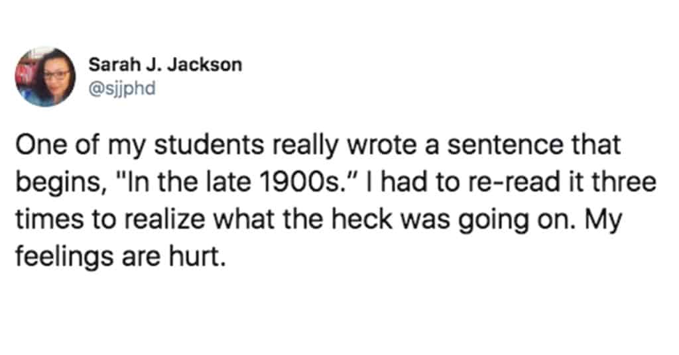
Task: Click the word "wrote" in the first line
Action: point(381,145)
